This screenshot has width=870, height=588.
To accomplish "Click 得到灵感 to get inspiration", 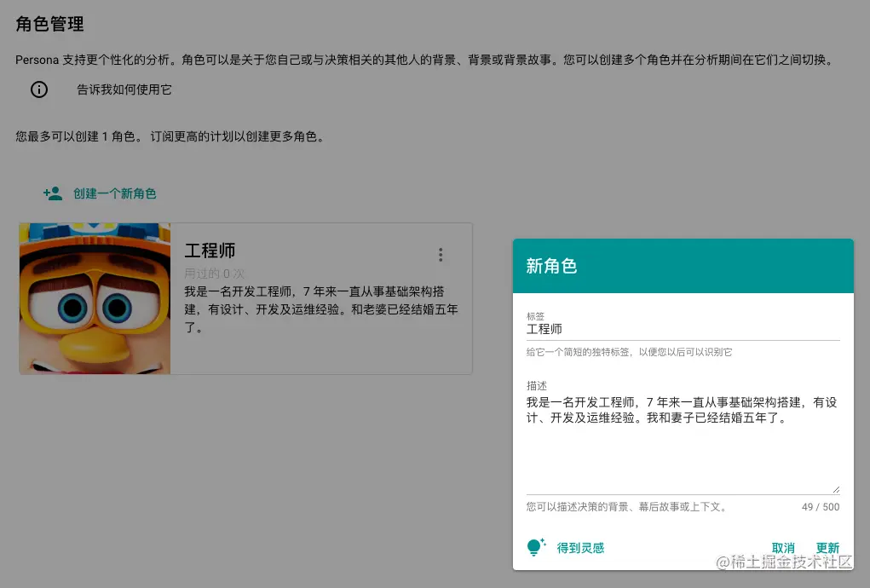I will [580, 548].
